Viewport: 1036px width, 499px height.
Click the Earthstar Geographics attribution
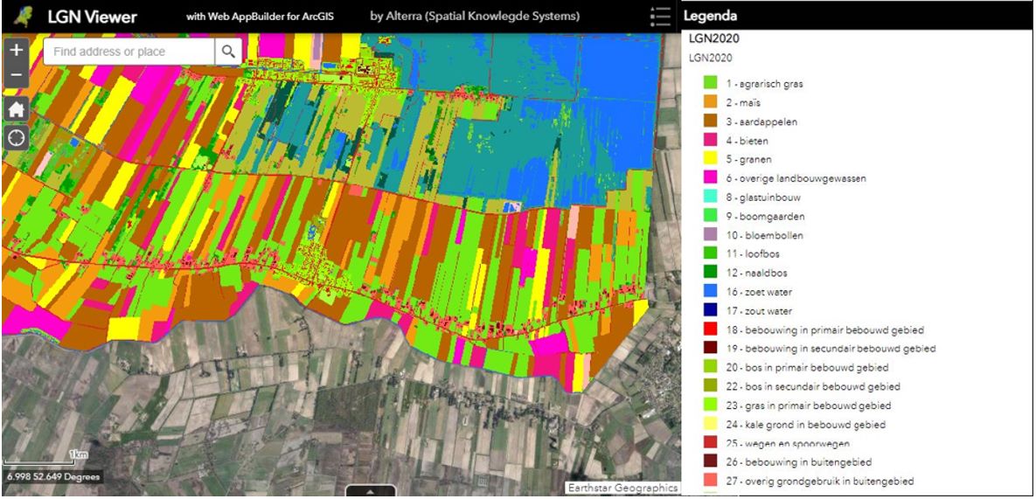(x=622, y=489)
